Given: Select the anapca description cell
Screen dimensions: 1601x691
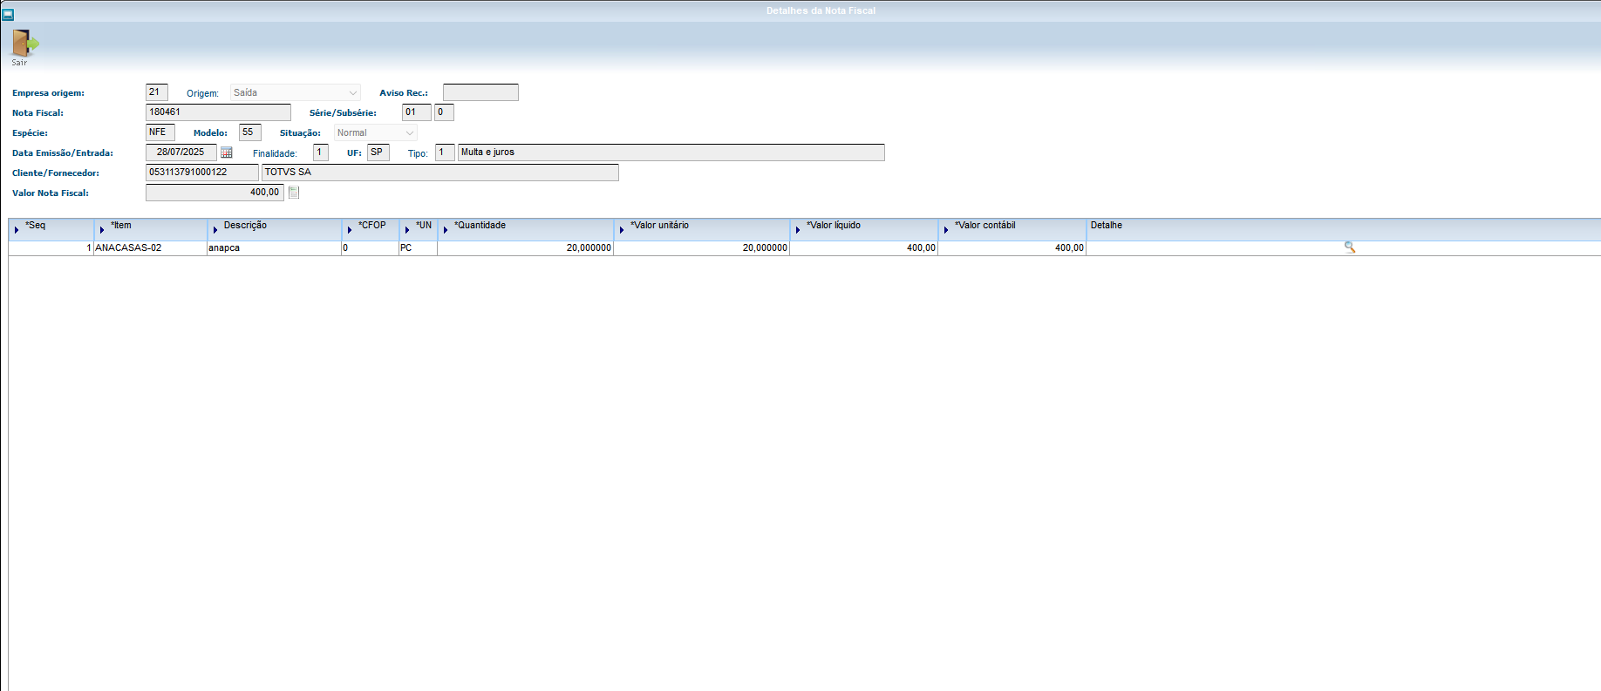Looking at the screenshot, I should [x=275, y=248].
